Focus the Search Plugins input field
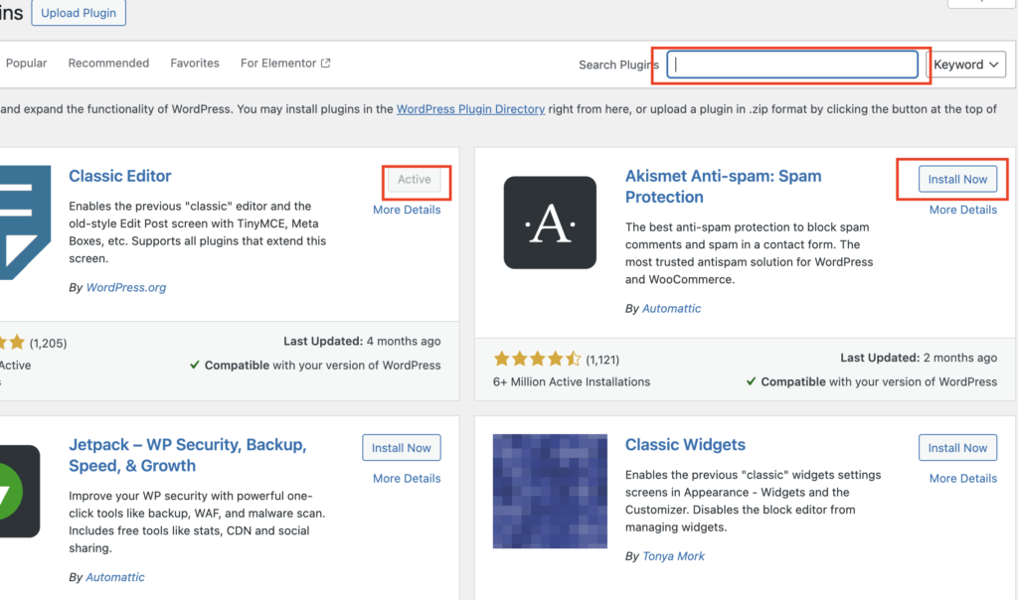This screenshot has height=600, width=1018. coord(792,65)
